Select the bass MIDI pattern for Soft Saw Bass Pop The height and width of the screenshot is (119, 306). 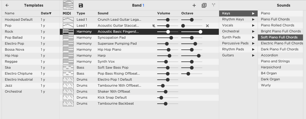tap(68, 67)
